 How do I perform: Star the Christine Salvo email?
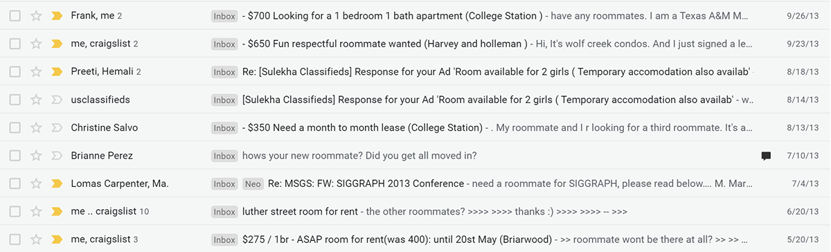pos(36,127)
